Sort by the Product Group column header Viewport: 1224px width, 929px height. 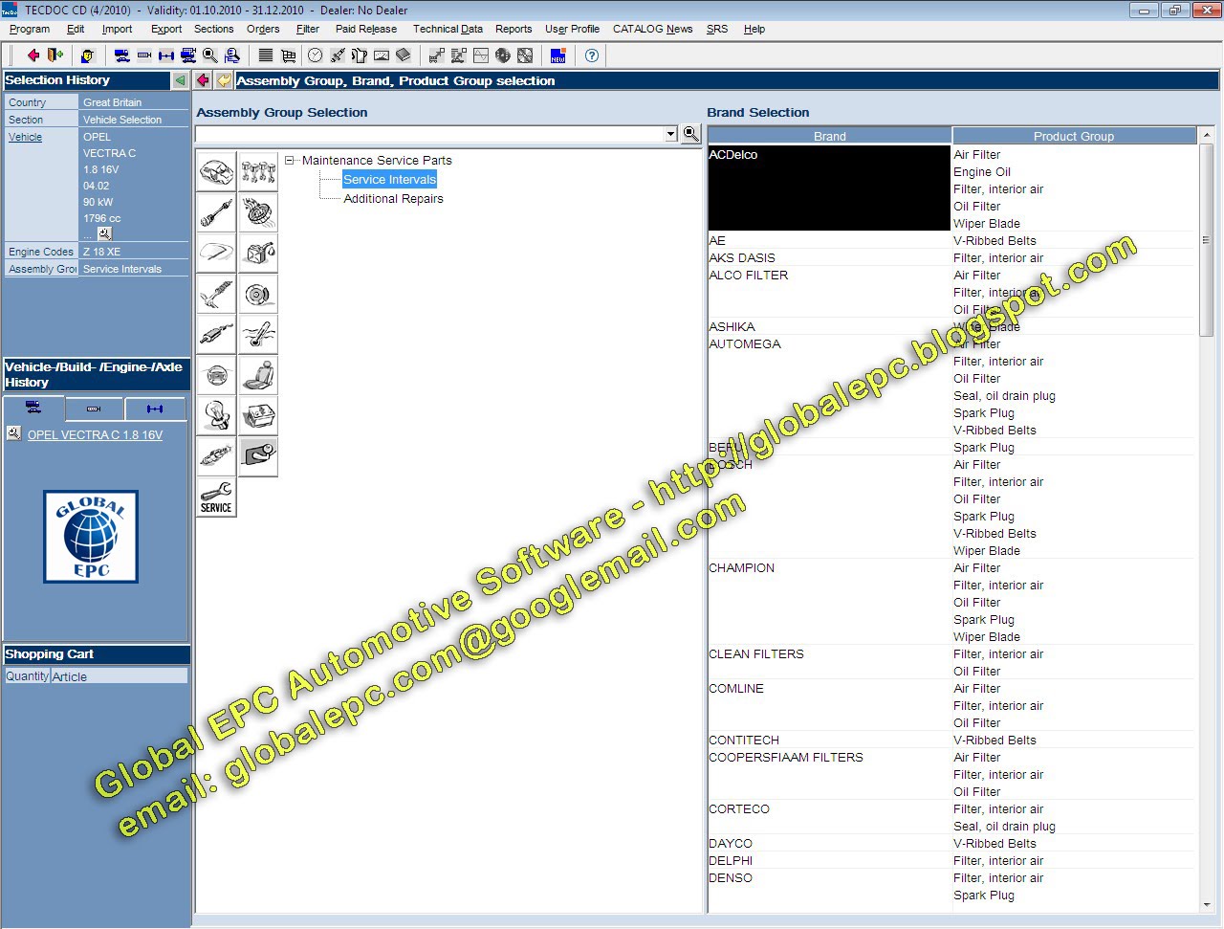coord(1074,136)
